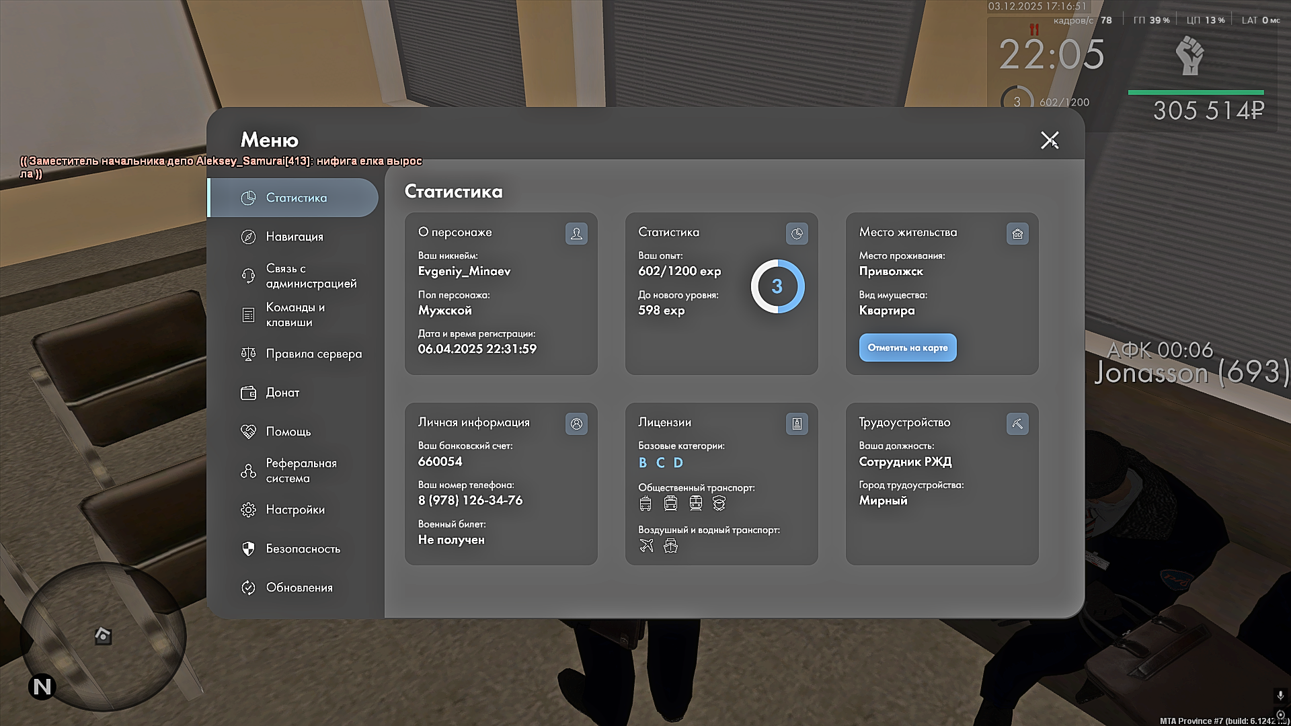Select the 'Безопасность' sidebar item

(303, 549)
